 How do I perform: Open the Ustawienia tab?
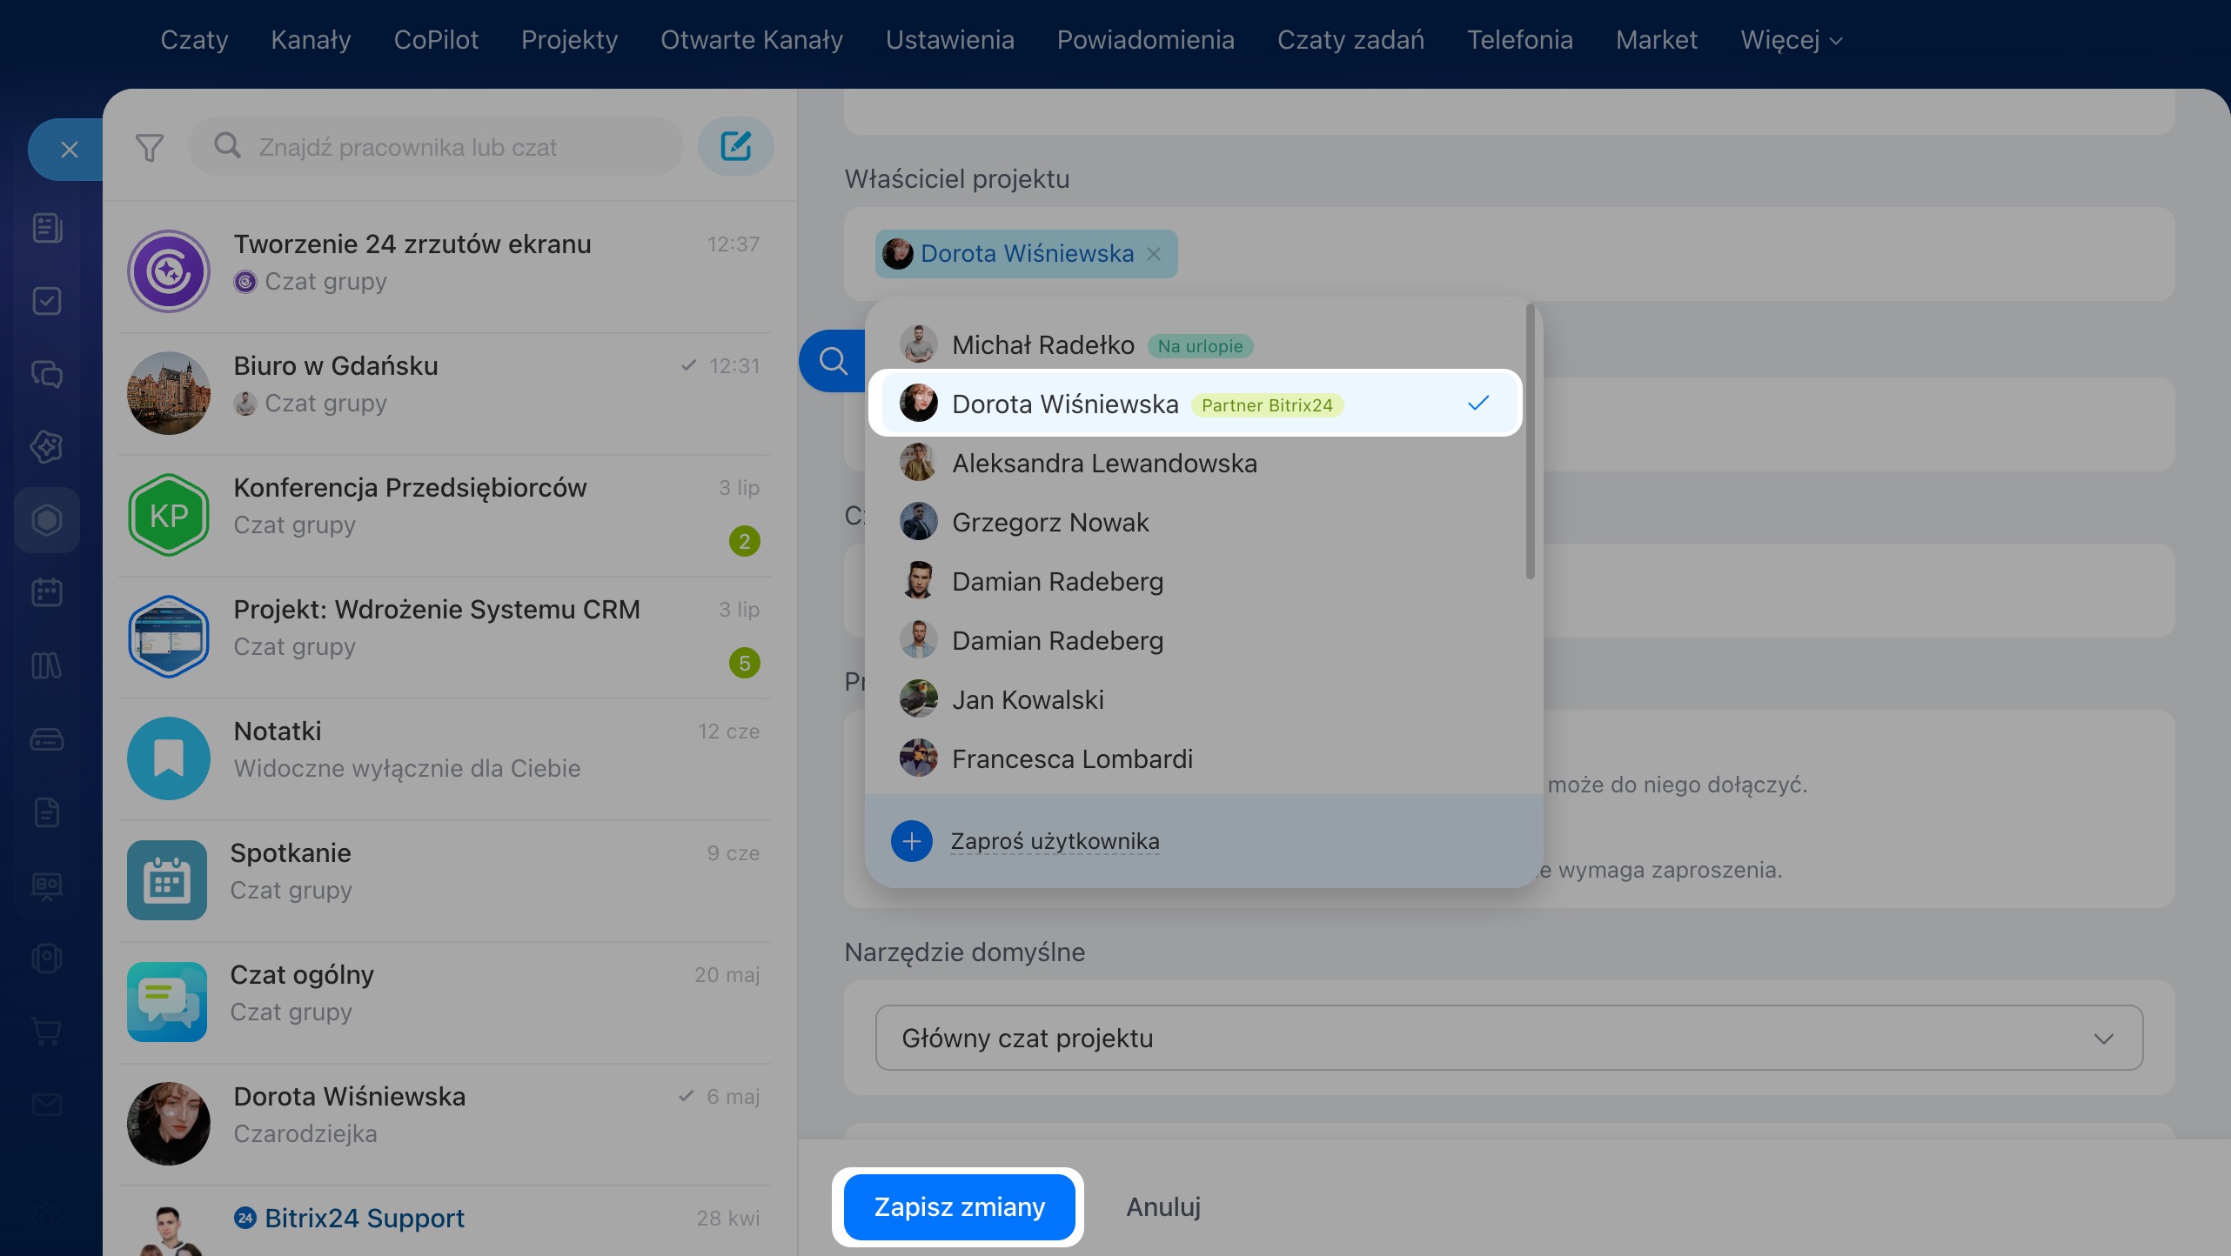(950, 40)
